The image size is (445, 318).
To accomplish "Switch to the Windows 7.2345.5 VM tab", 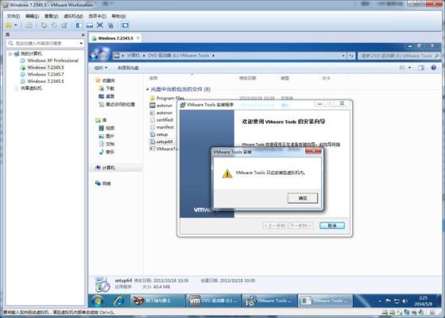I will coord(115,38).
